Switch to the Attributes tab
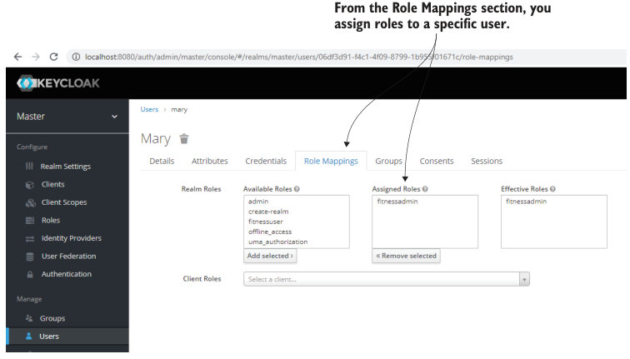Screen dimensions: 630x359 210,161
